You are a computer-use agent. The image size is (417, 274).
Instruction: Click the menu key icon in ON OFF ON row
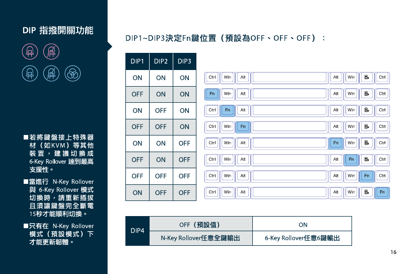[367, 110]
